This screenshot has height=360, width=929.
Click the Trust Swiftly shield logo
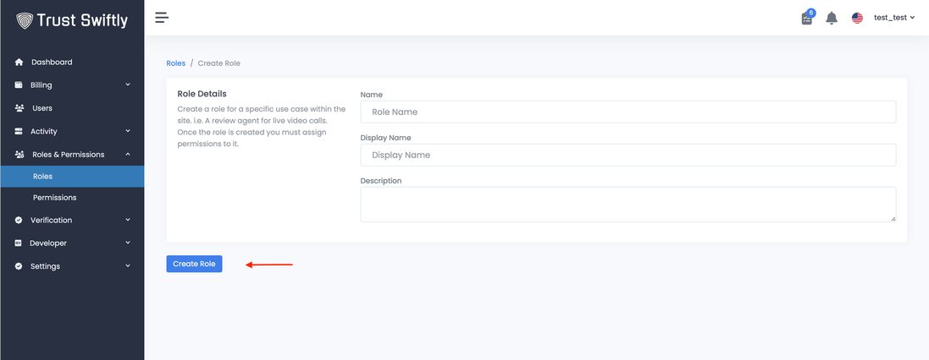(25, 20)
